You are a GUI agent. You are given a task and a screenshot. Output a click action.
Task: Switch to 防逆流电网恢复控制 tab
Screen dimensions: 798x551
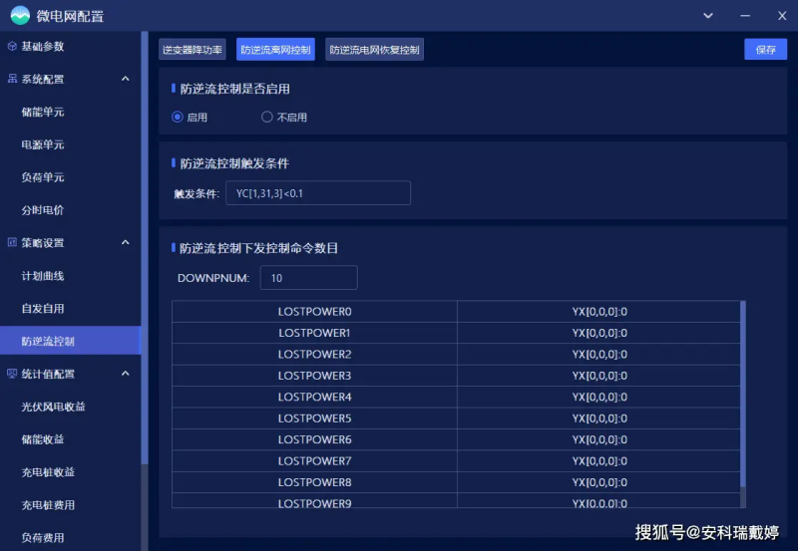coord(374,50)
